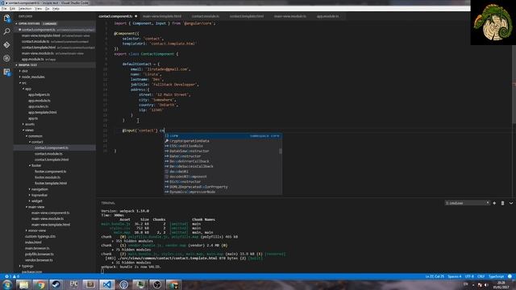The width and height of the screenshot is (516, 290).
Task: Expand the topnavbar folder
Action: 40,195
